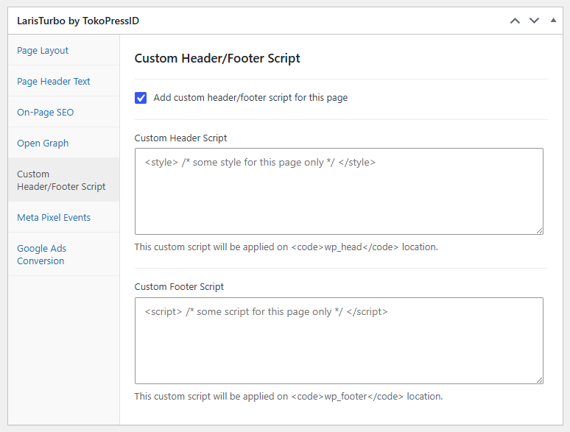The width and height of the screenshot is (570, 432).
Task: Focus the Custom Header Script textarea
Action: (339, 191)
